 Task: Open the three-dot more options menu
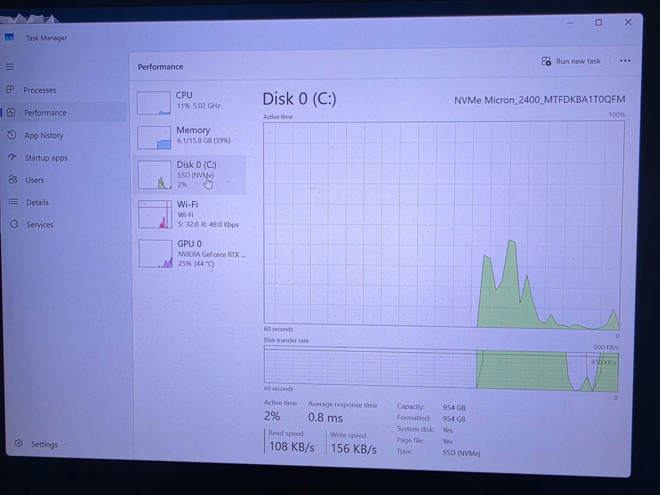click(x=625, y=61)
